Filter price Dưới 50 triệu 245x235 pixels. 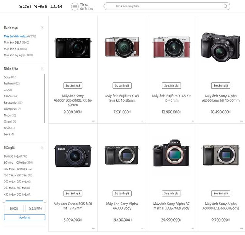15,156
